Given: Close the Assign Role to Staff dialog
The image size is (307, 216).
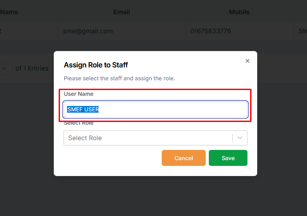Looking at the screenshot, I should click(x=247, y=61).
